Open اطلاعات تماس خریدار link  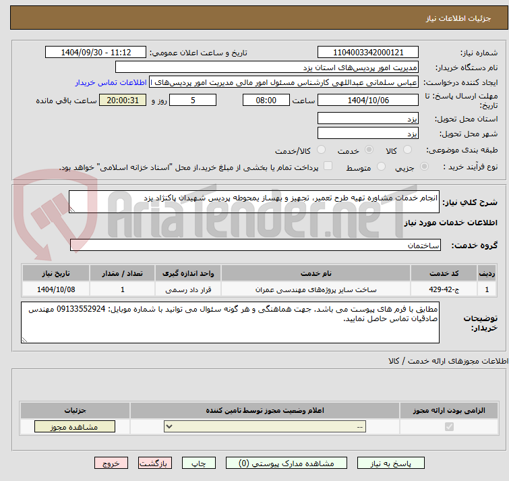pyautogui.click(x=111, y=82)
